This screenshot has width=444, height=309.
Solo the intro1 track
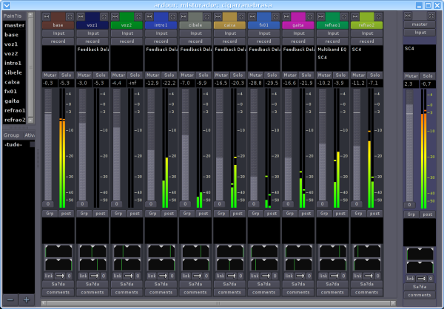pos(169,75)
